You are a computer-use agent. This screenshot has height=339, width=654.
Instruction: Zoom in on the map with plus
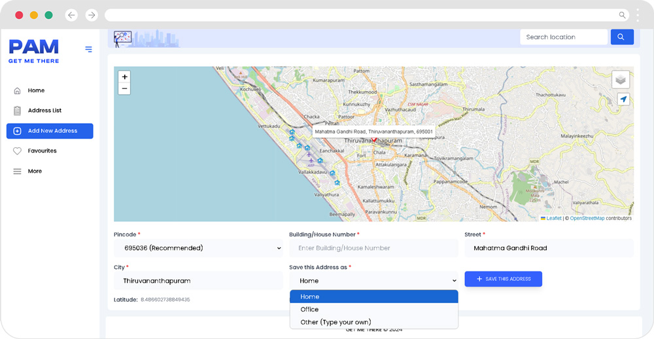click(124, 77)
